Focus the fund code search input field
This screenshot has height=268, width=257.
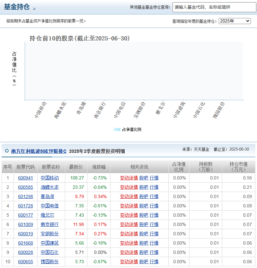point(214,7)
